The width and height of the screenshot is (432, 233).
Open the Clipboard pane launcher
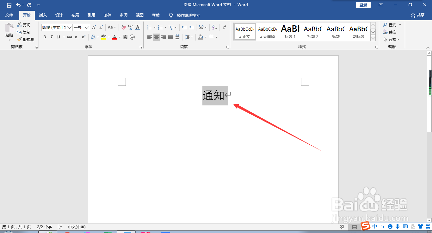(36, 47)
